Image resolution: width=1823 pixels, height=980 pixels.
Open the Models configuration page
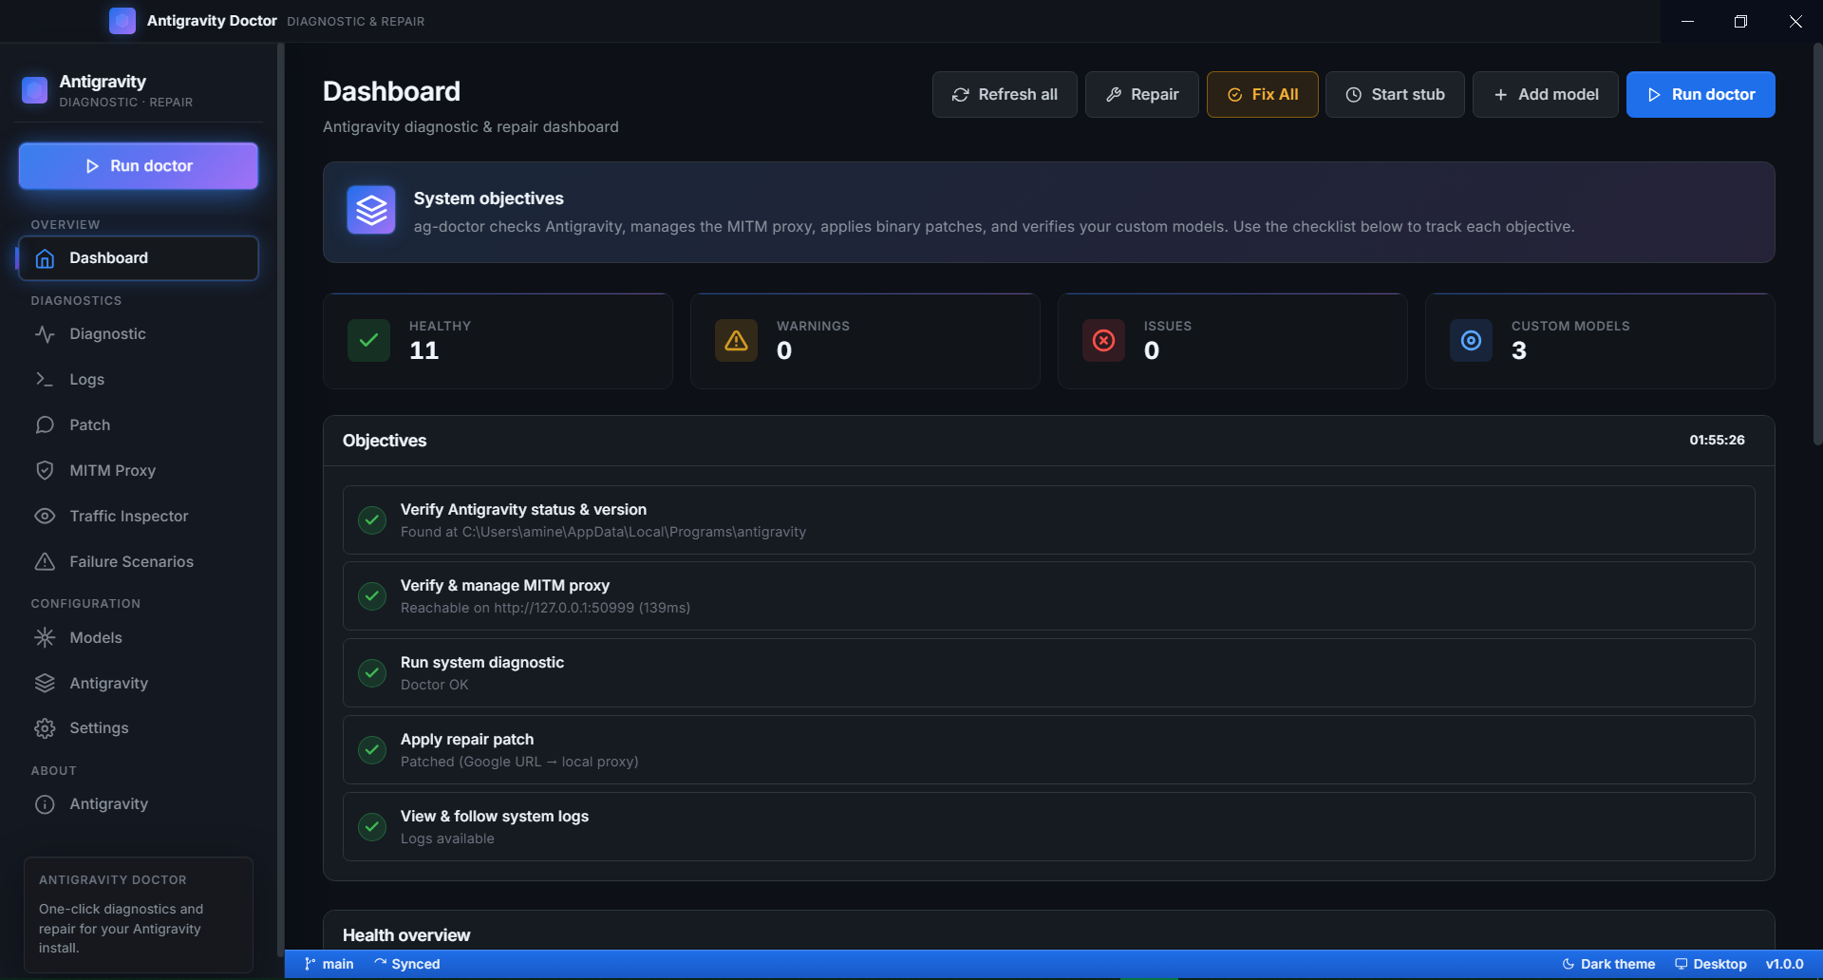[139, 637]
